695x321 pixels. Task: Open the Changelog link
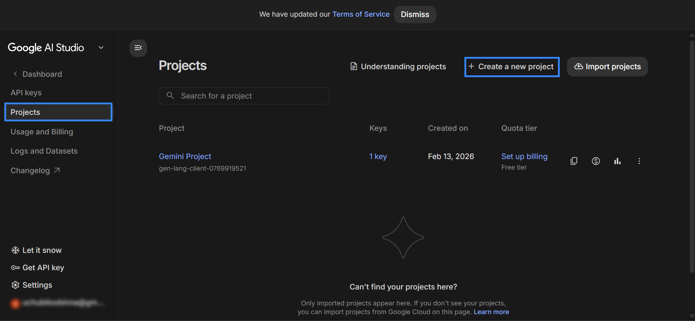tap(35, 171)
